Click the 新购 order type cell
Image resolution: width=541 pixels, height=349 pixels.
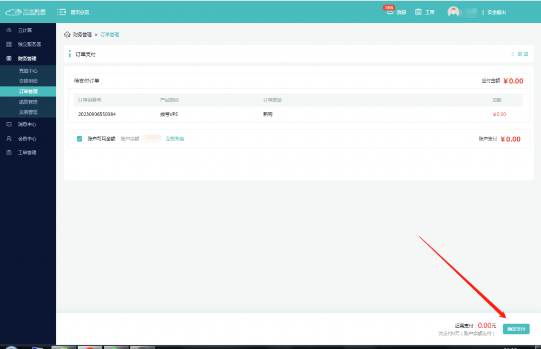coord(268,115)
